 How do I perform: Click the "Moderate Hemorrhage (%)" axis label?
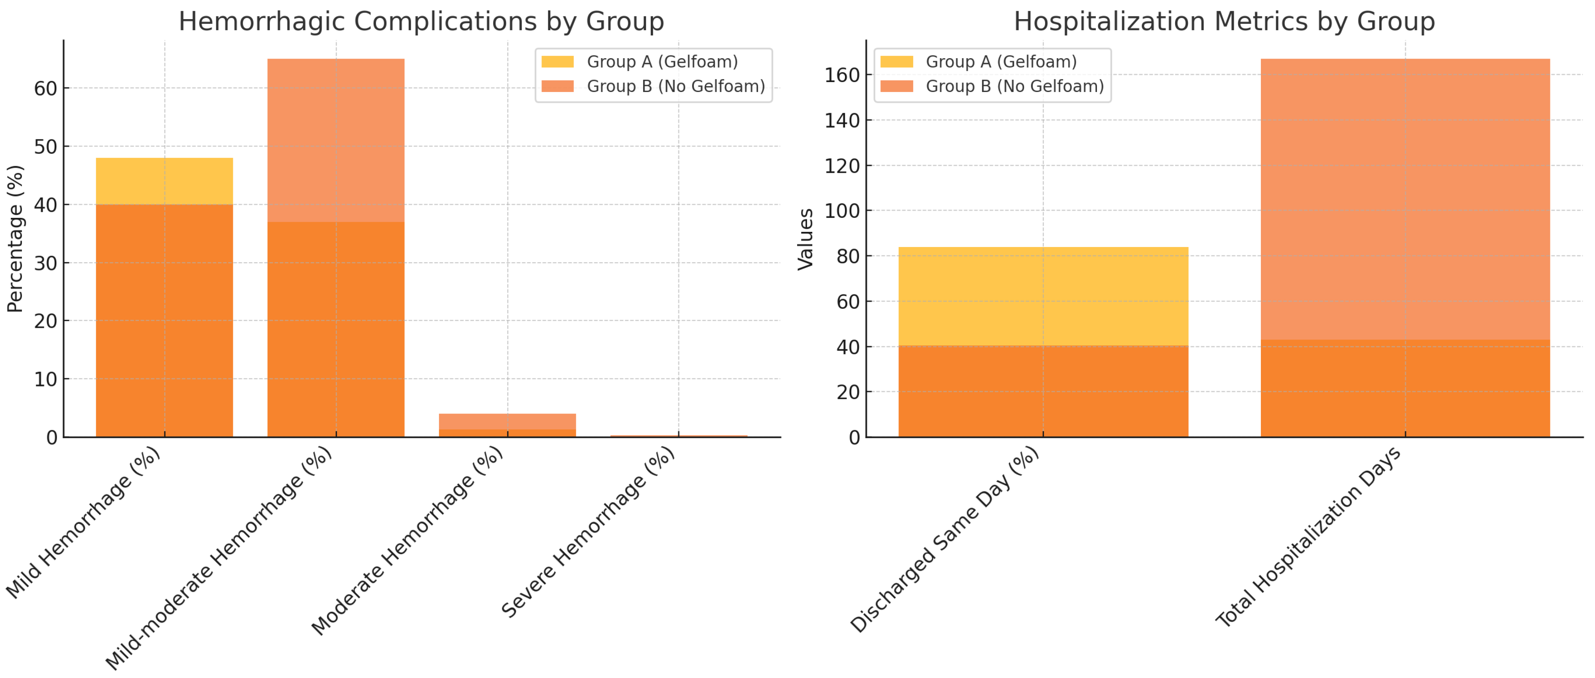pyautogui.click(x=408, y=541)
